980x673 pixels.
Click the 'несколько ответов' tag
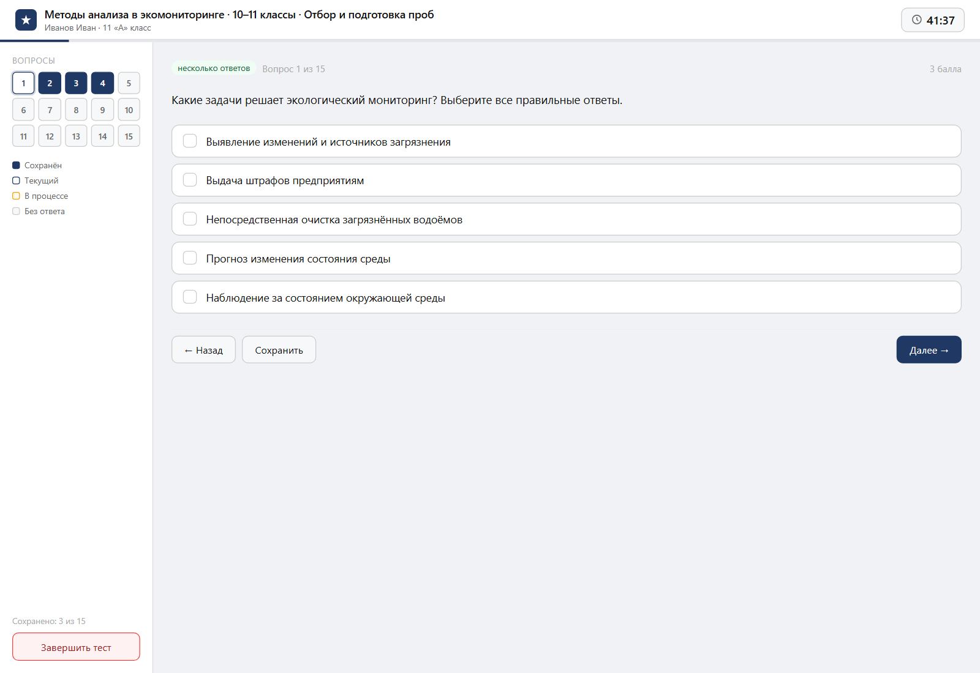(x=214, y=69)
